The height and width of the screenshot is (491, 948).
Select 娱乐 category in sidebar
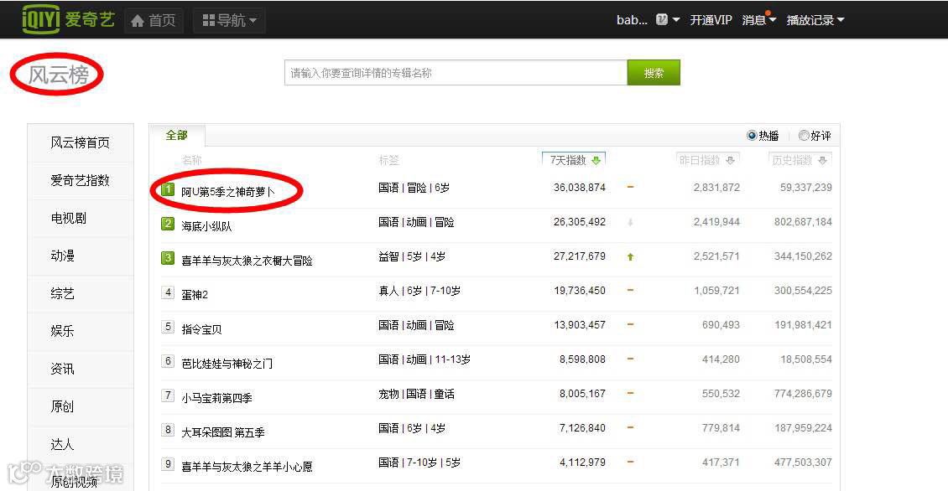81,331
